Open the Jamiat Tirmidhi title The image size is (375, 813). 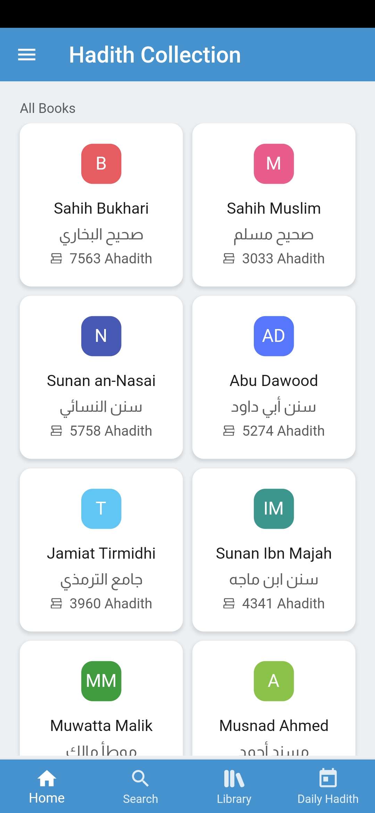[x=101, y=553]
